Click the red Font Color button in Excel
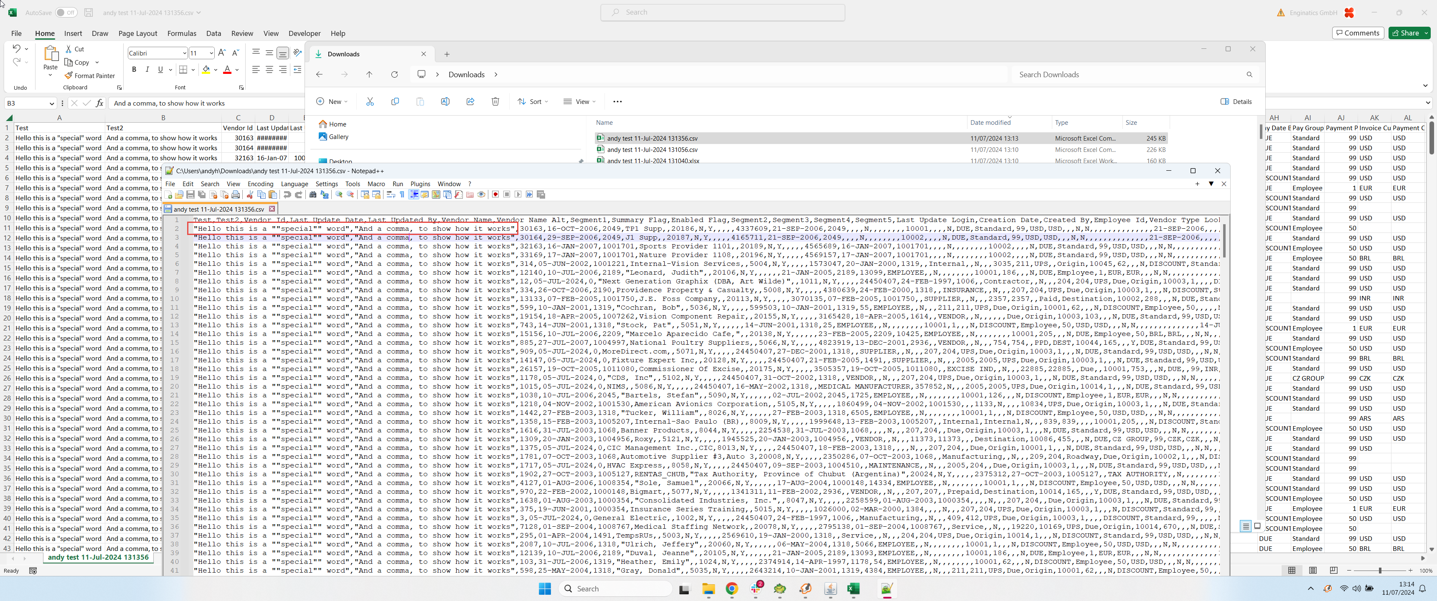This screenshot has width=1437, height=601. 227,70
